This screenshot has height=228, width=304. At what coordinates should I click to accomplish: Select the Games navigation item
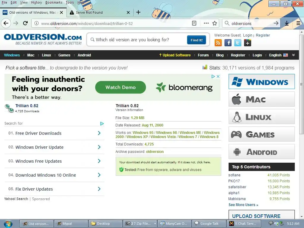(x=64, y=55)
